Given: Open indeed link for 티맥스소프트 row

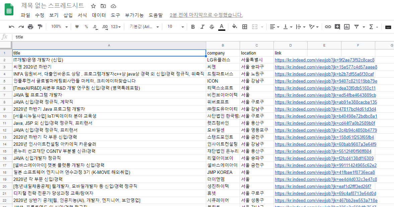Looking at the screenshot, I should (x=325, y=88).
